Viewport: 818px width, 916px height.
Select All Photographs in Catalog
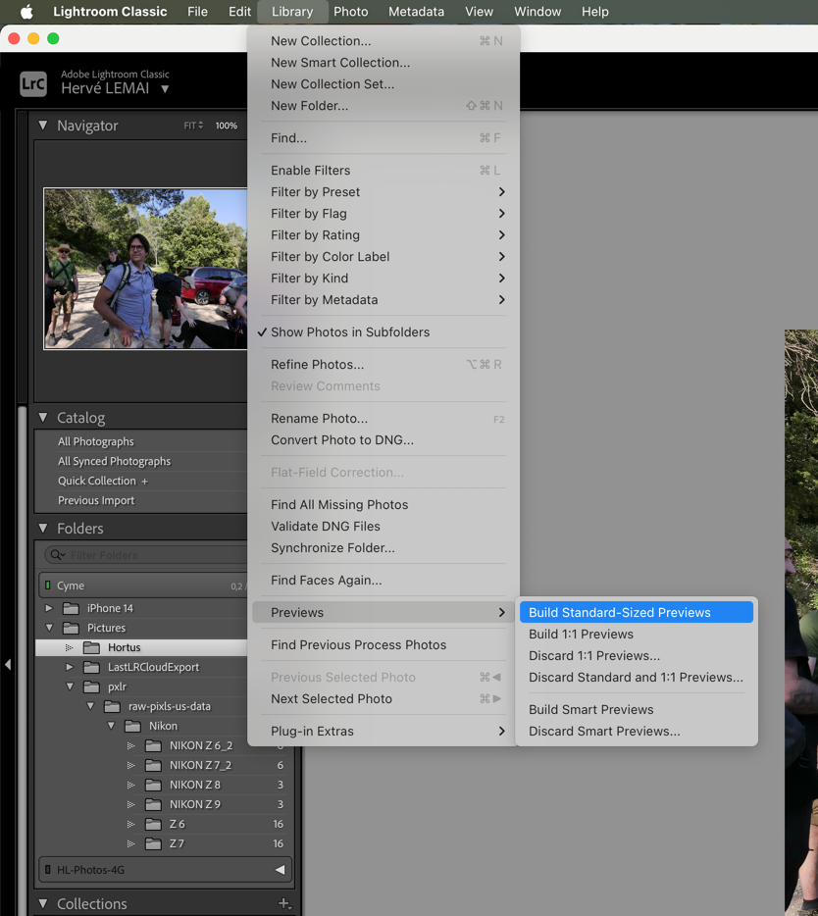tap(96, 441)
